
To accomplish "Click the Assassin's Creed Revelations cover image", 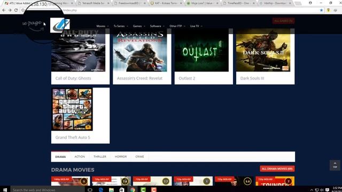I will click(x=140, y=50).
